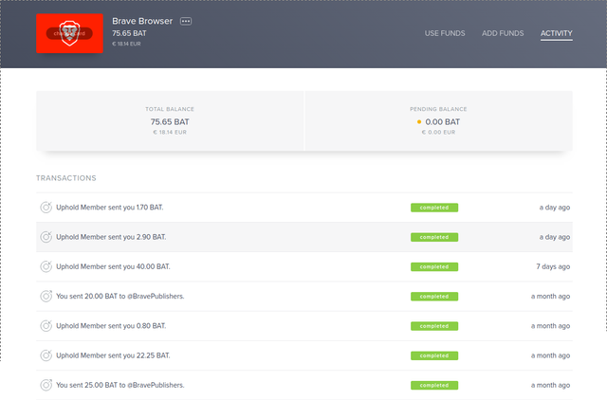
Task: Click the TOTAL BALANCE 75.65 BAT value
Action: pos(170,122)
